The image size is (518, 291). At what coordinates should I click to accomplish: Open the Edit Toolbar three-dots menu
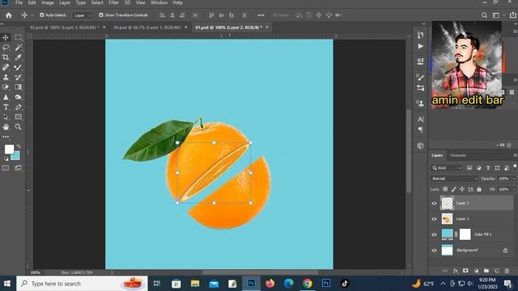[x=6, y=137]
